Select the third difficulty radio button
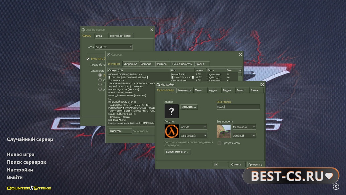346x195 pixels. (100, 85)
